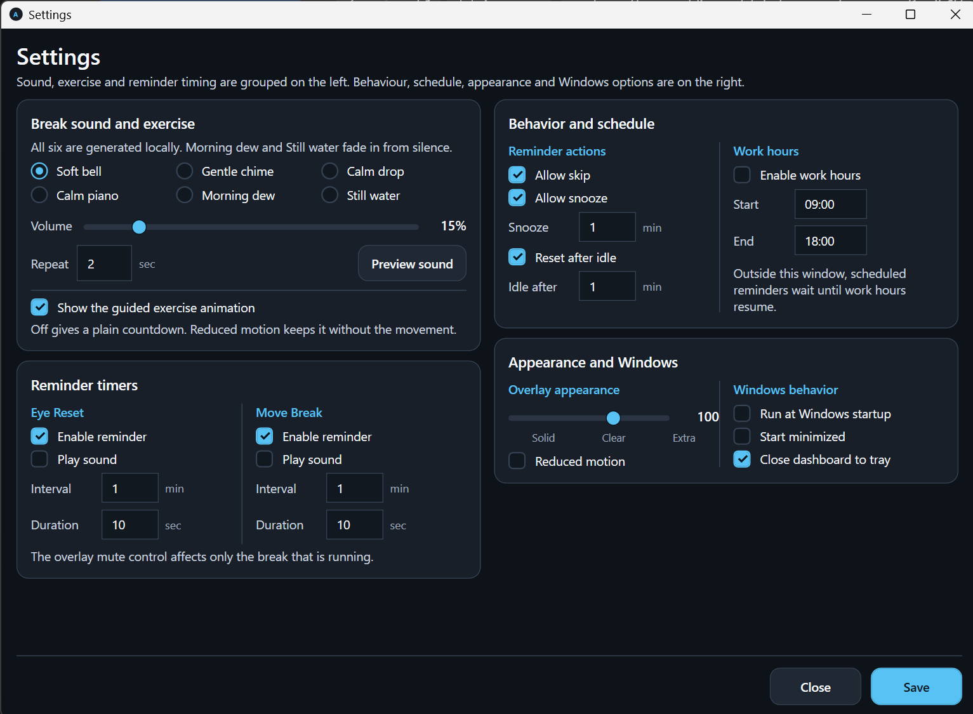Click the Move Break Duration field
Viewport: 973px width, 714px height.
point(355,525)
